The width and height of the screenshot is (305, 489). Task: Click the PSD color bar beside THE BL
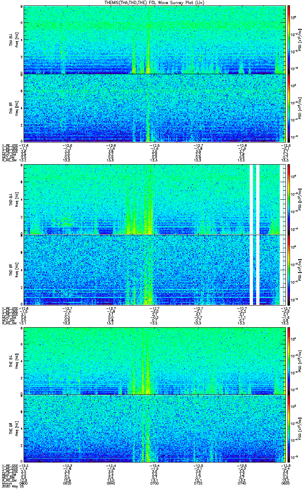tap(288, 361)
